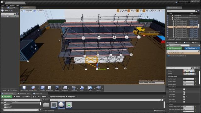Toggle the scale gizmo icon in viewport toolbar

point(123,11)
